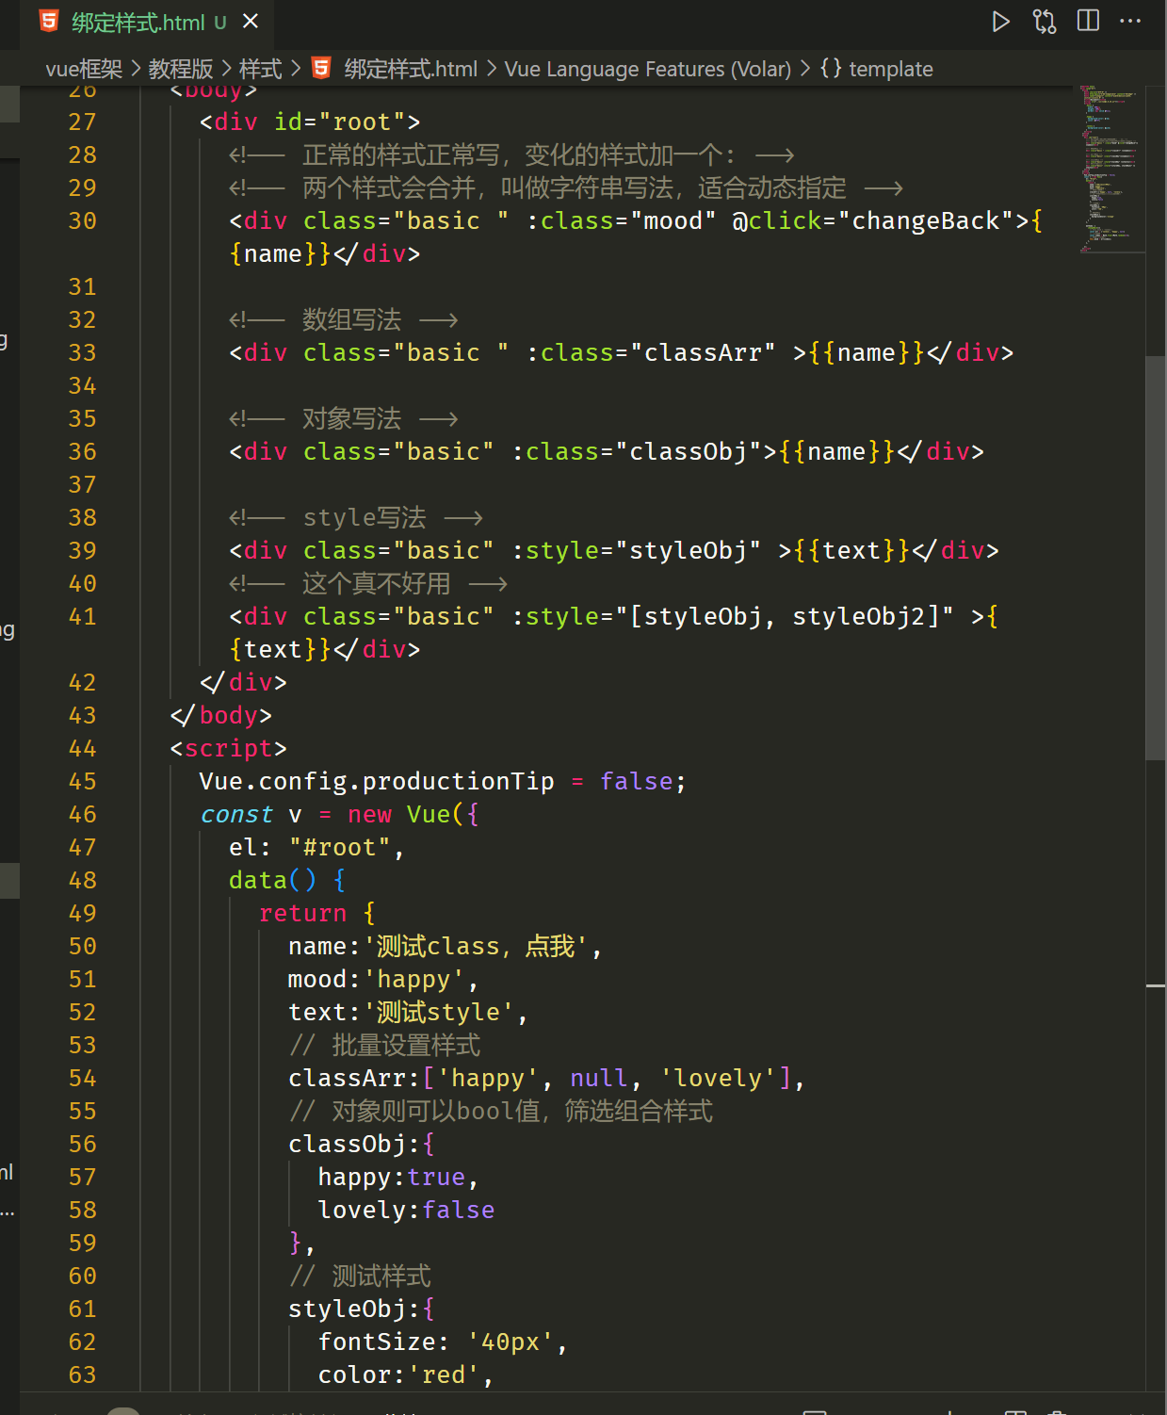Image resolution: width=1167 pixels, height=1415 pixels.
Task: Click classArr array on line 54
Action: tap(546, 1078)
